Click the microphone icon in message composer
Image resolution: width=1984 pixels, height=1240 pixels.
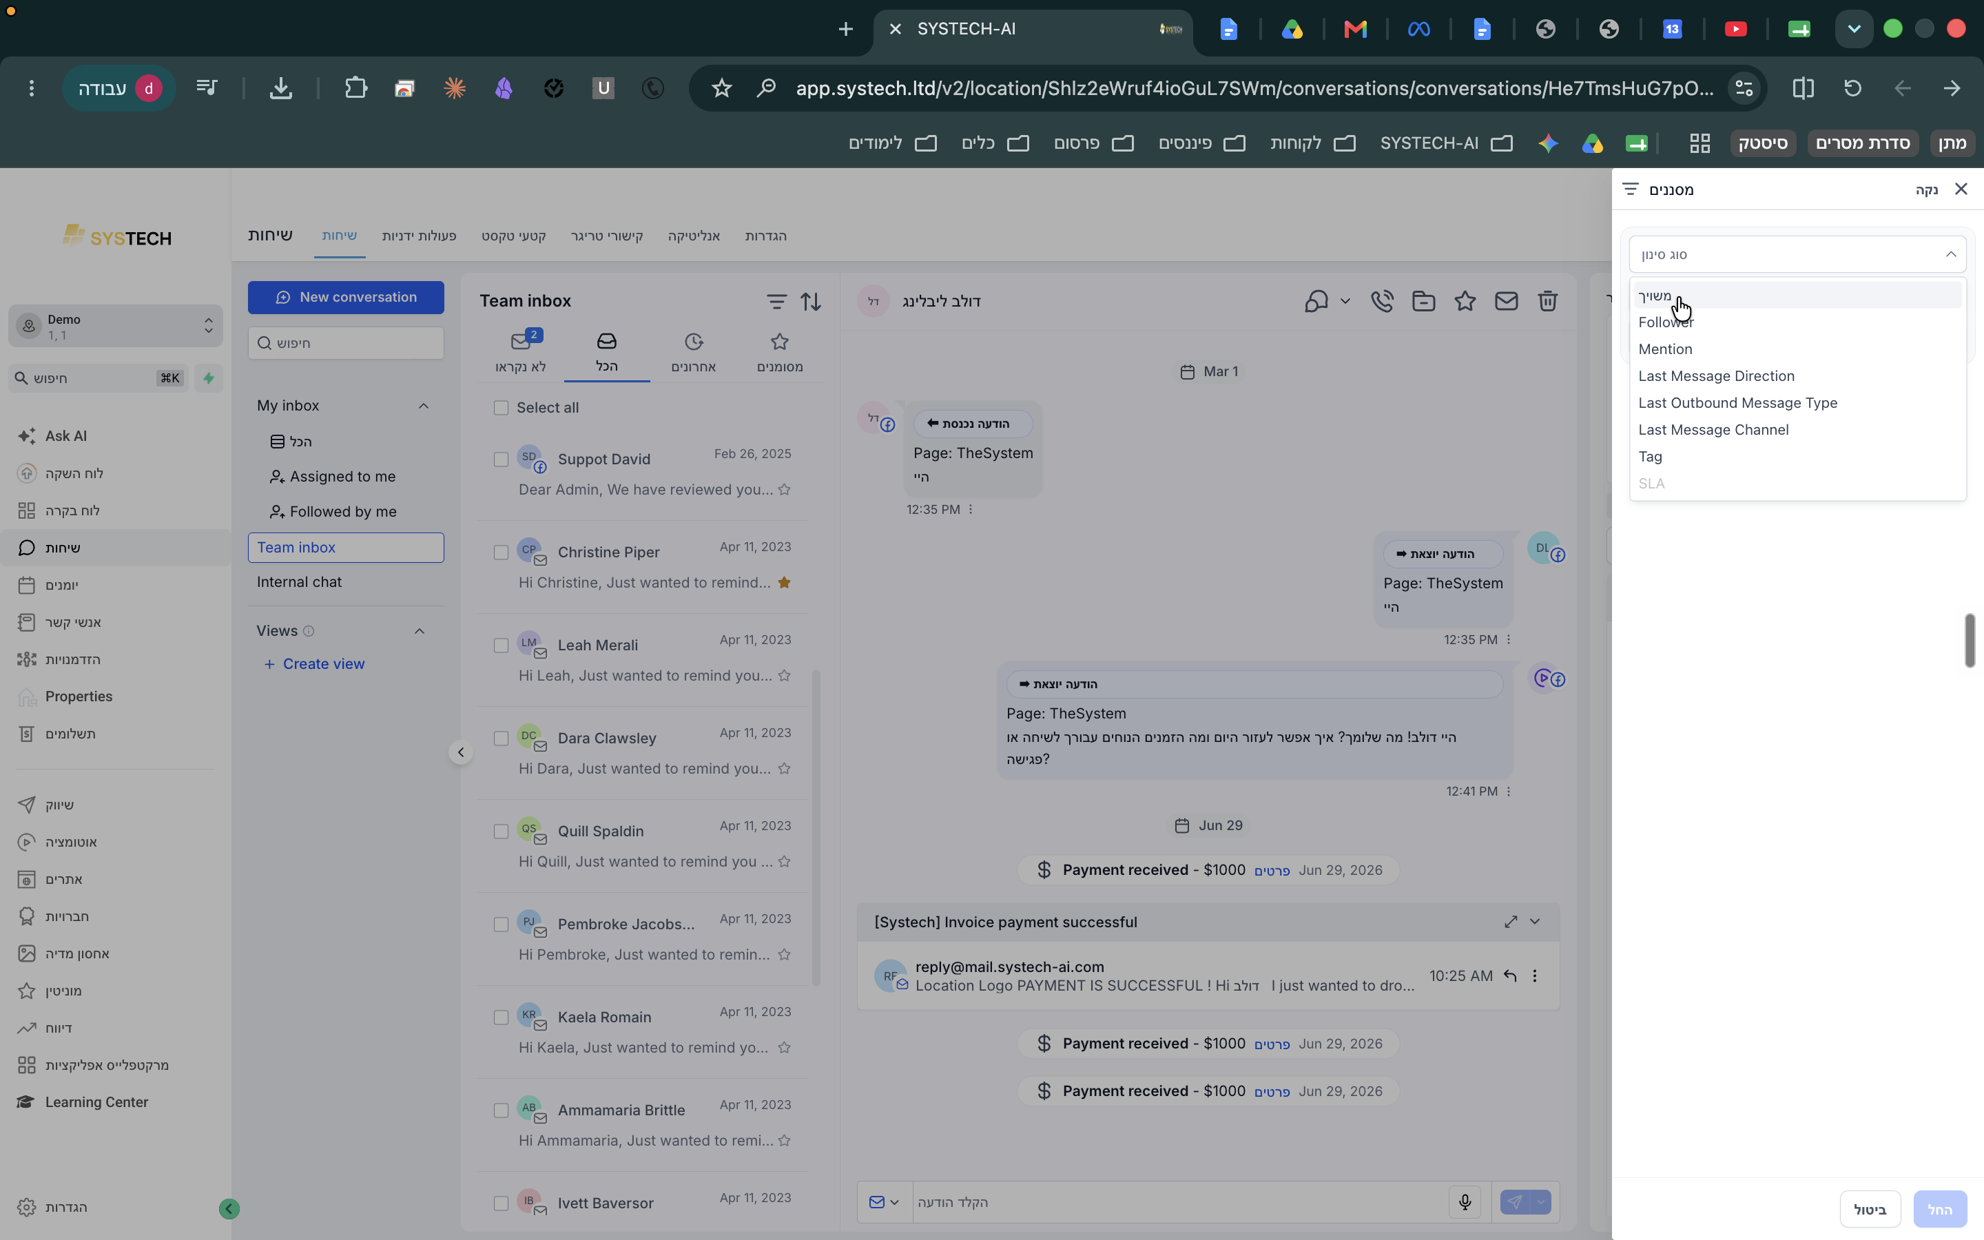coord(1465,1202)
